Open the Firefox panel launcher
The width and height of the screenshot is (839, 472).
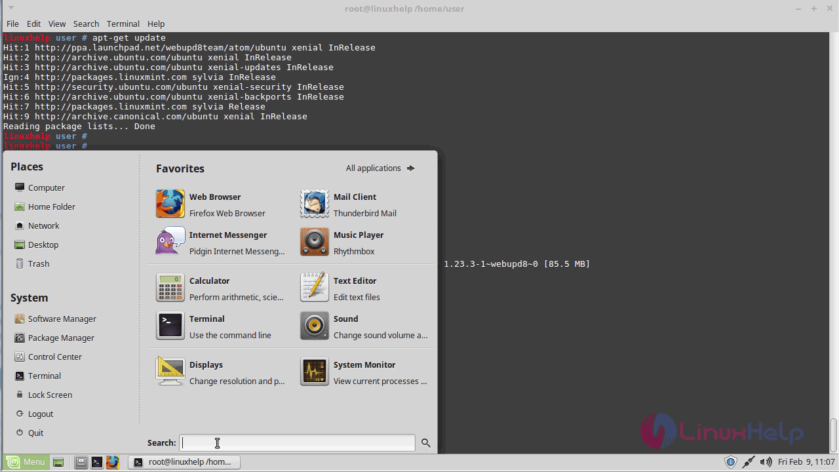(113, 462)
